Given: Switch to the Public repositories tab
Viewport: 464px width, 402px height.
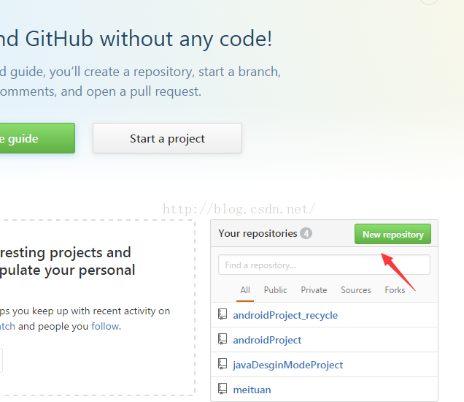Looking at the screenshot, I should pyautogui.click(x=276, y=290).
